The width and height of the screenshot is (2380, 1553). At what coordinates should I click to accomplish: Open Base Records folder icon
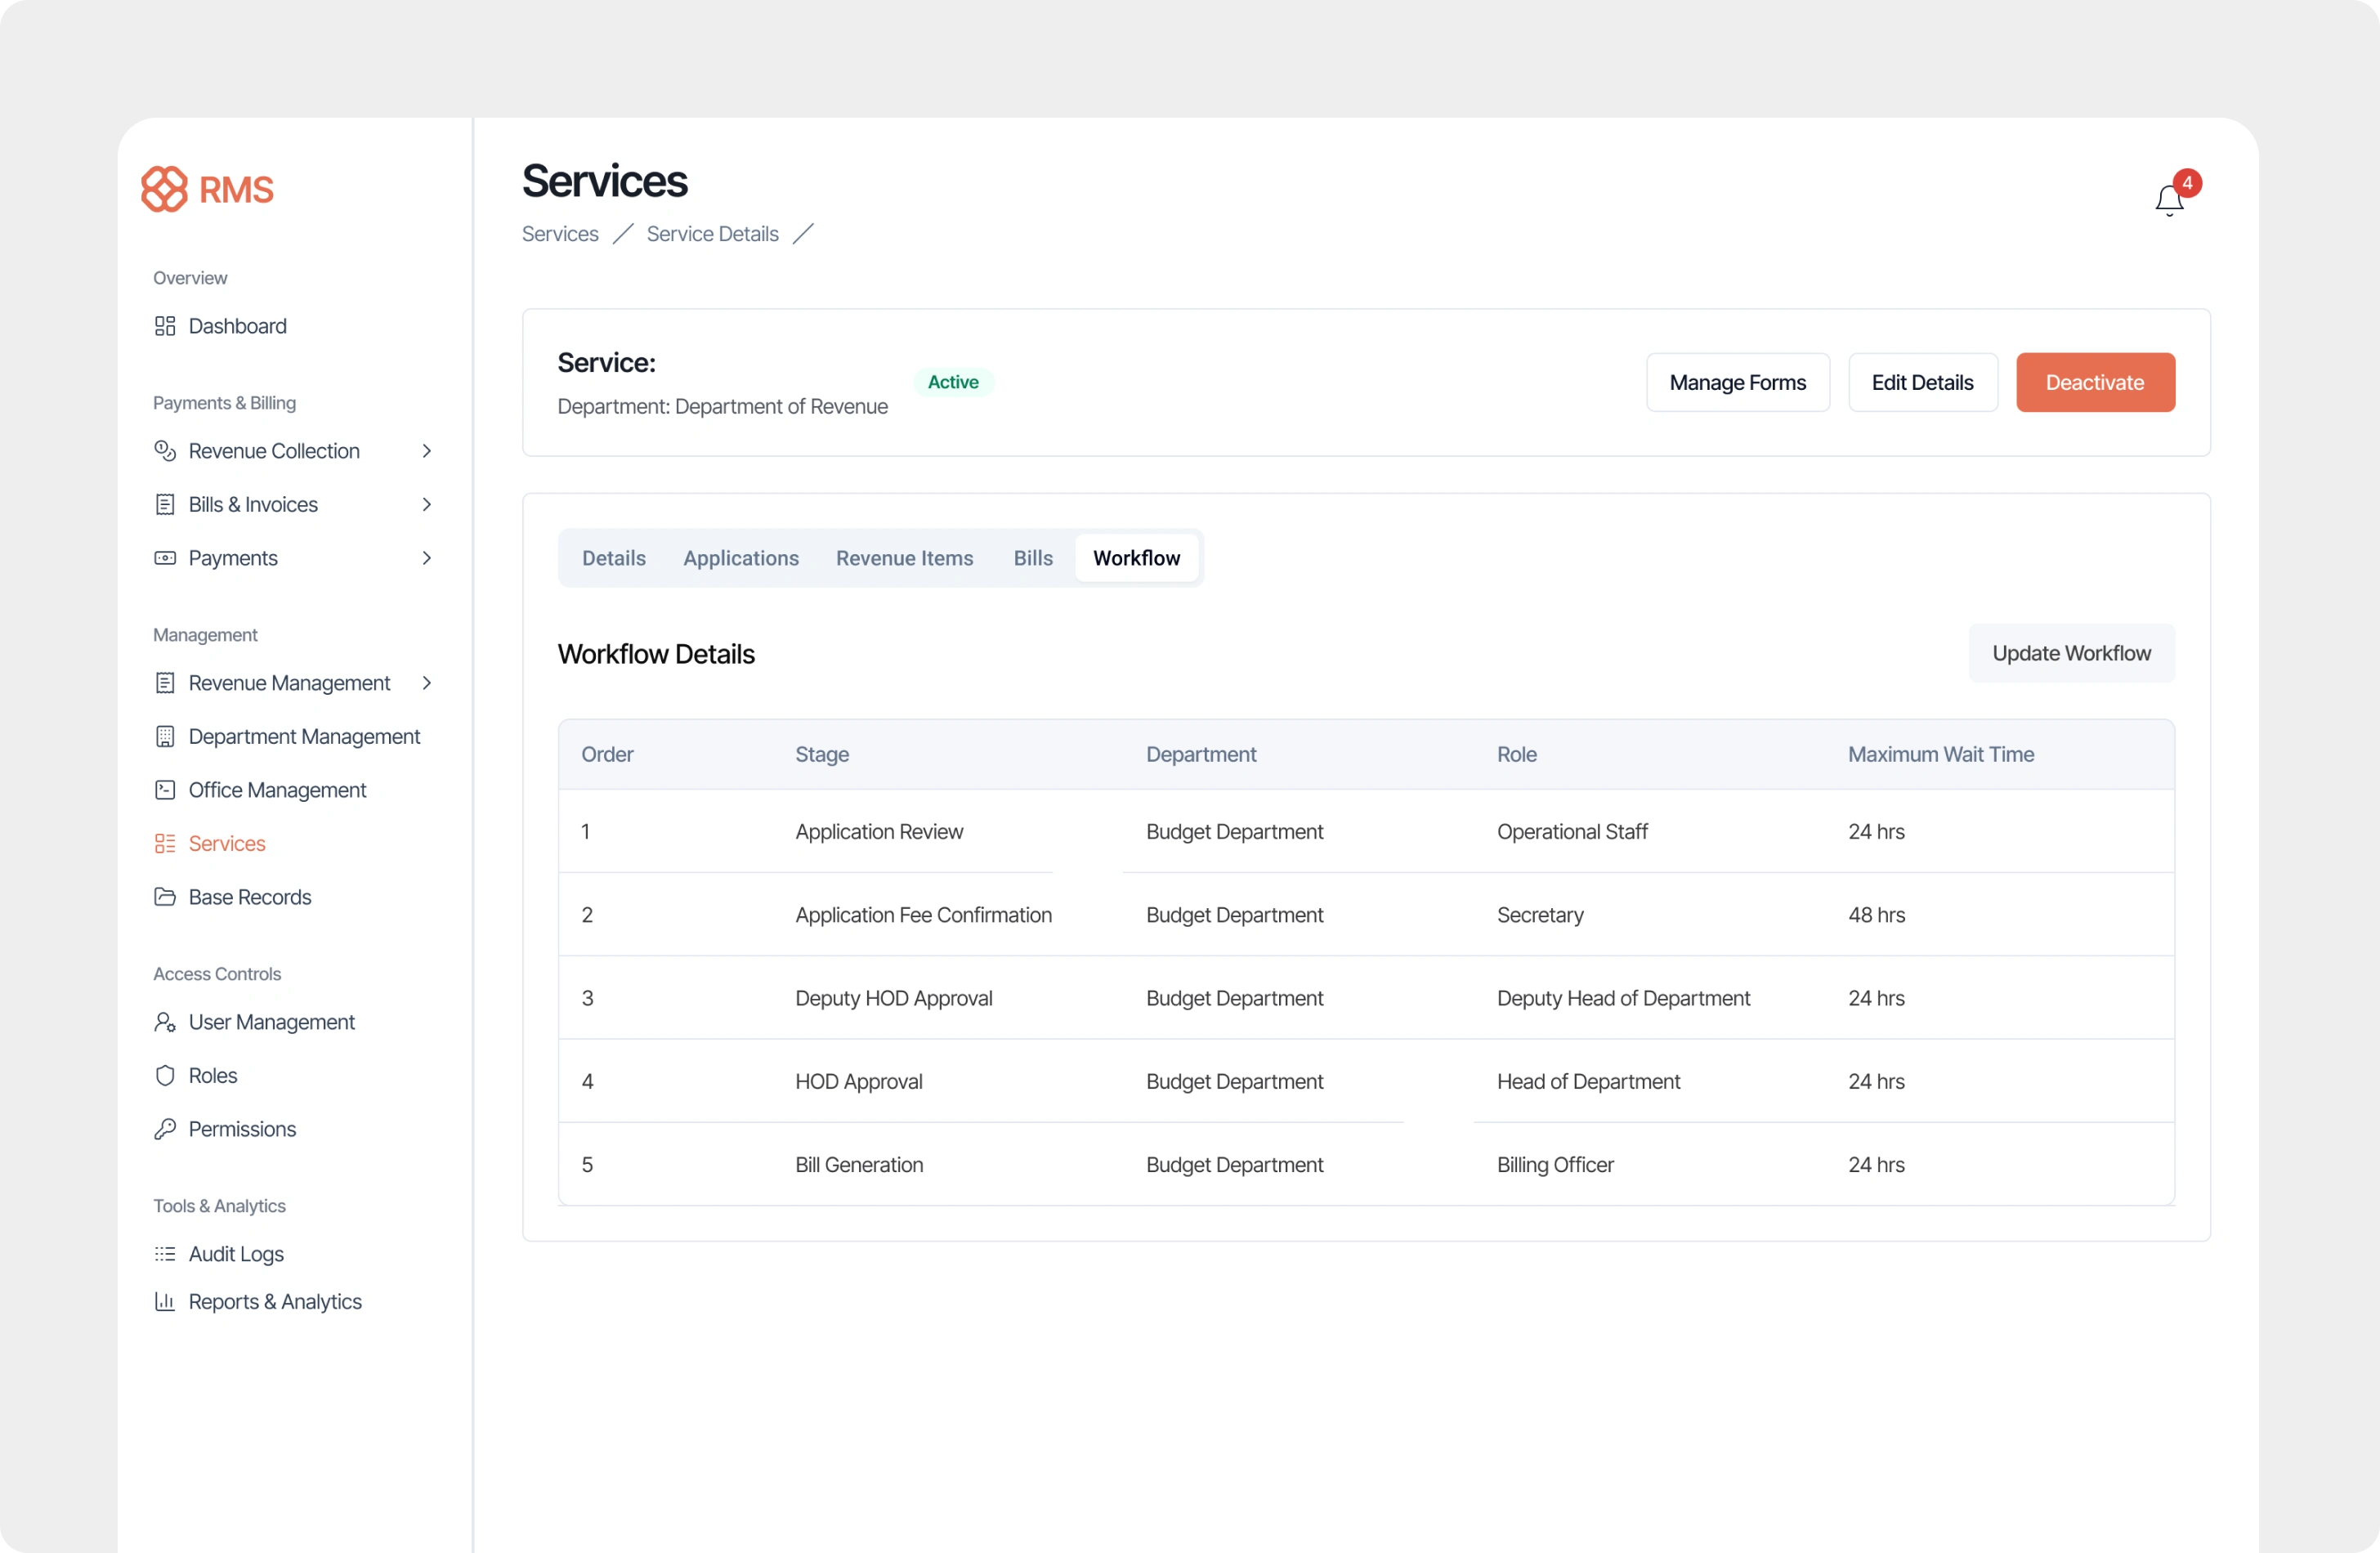(x=165, y=897)
